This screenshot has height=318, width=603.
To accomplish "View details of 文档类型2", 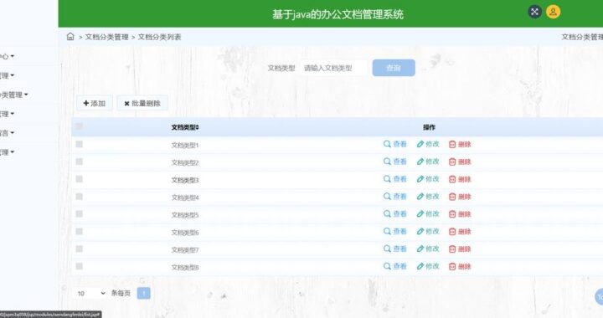I will pos(395,162).
